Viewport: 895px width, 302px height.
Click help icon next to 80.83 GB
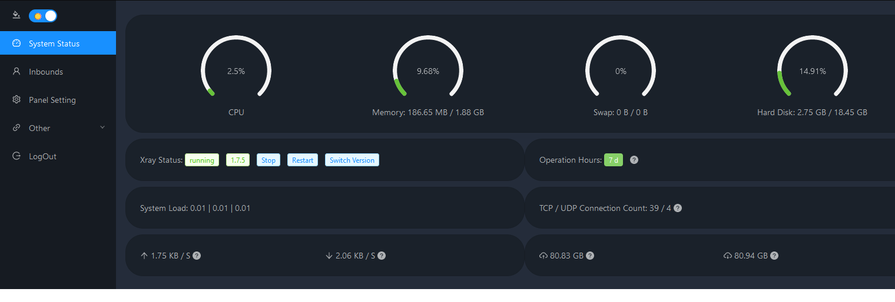(590, 256)
